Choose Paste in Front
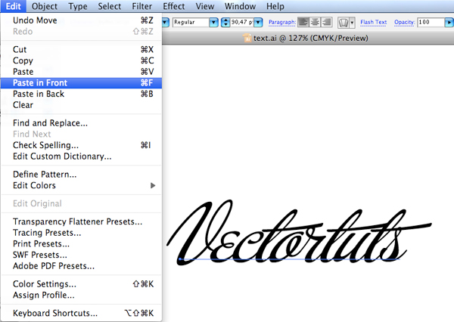The height and width of the screenshot is (322, 454). [81, 82]
